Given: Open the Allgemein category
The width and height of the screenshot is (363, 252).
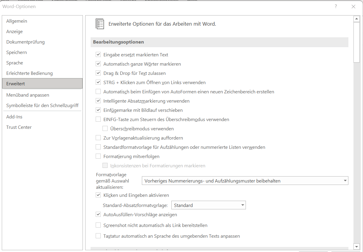Looking at the screenshot, I should (42, 21).
